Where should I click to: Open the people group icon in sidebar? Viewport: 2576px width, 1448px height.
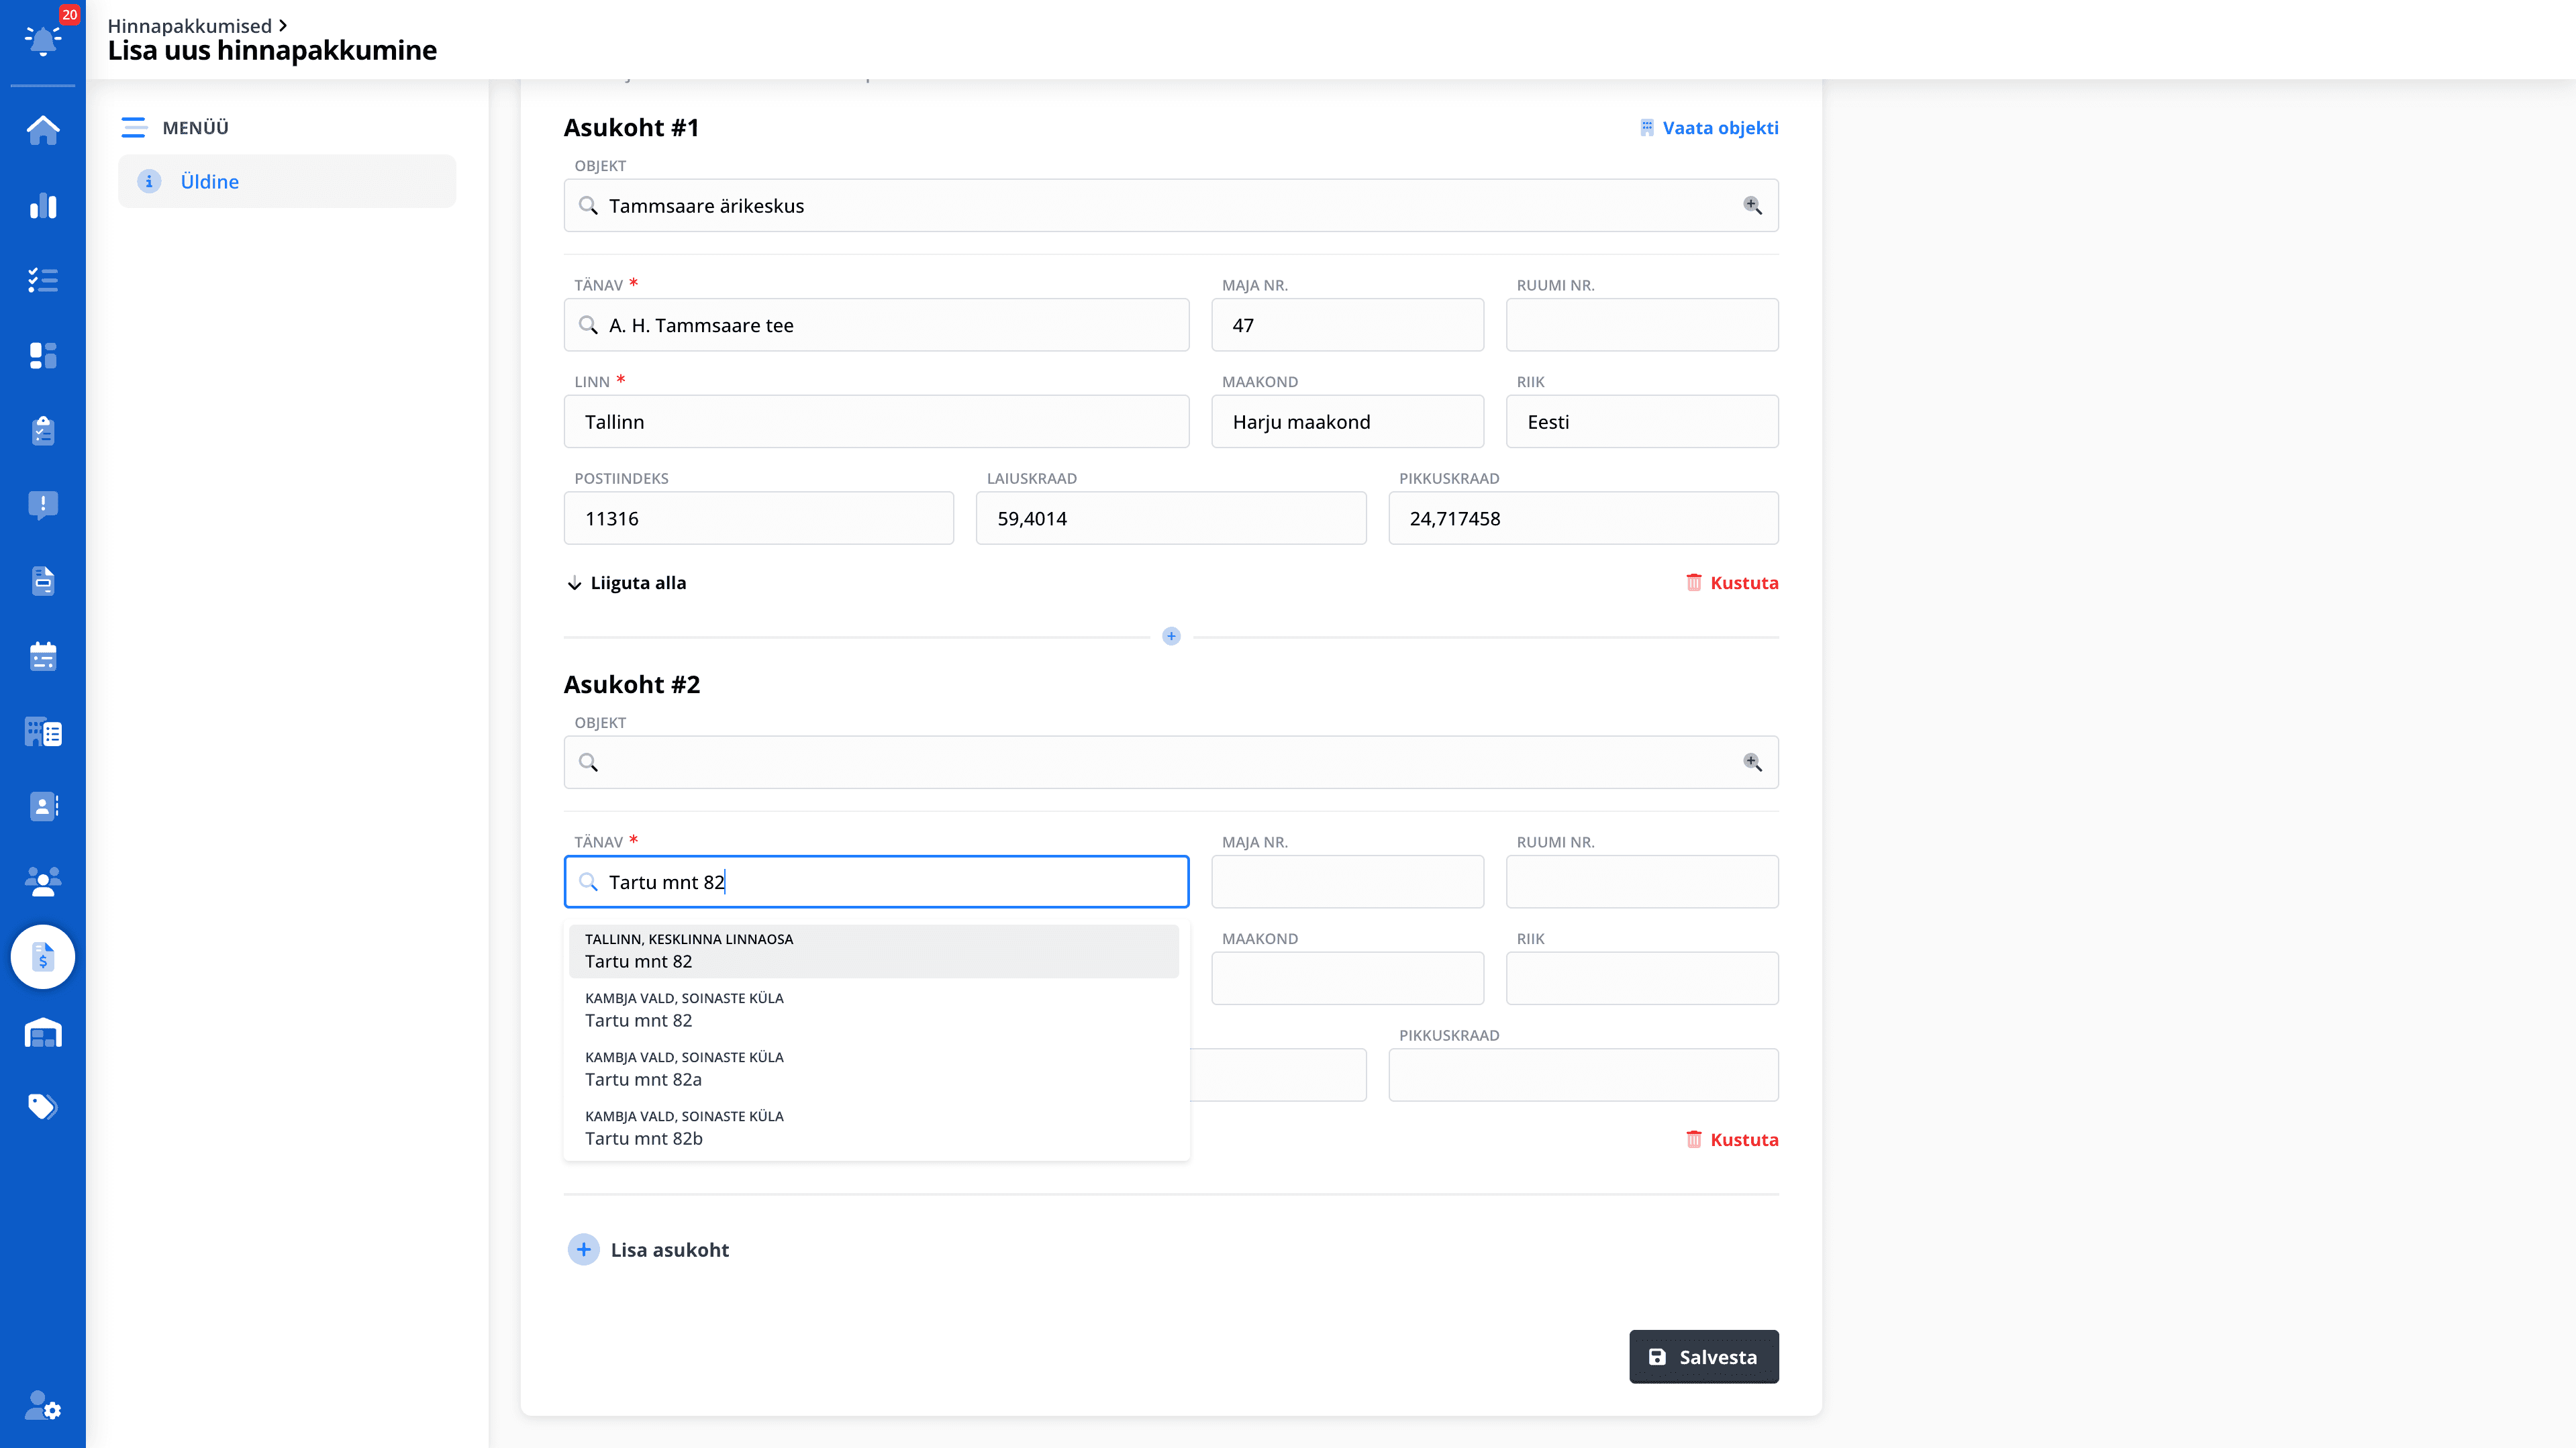click(x=43, y=881)
